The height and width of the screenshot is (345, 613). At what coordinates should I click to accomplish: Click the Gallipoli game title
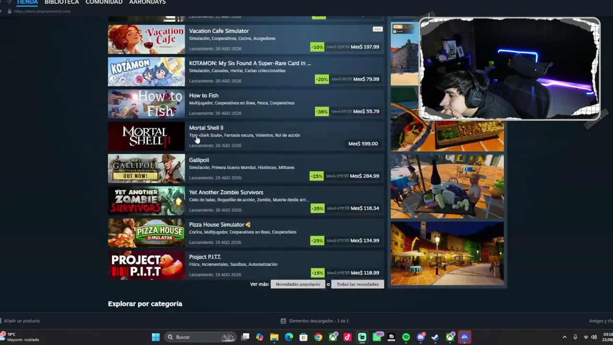(199, 160)
